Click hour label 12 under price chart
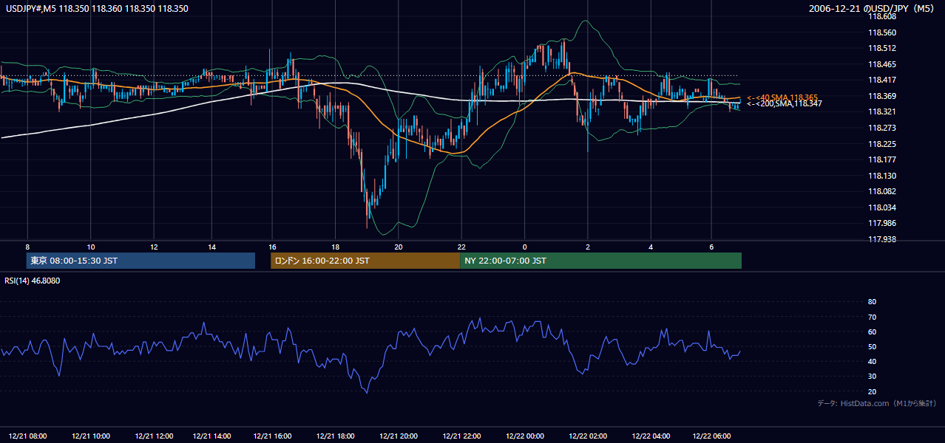Screen dimensions: 945x443 point(152,247)
